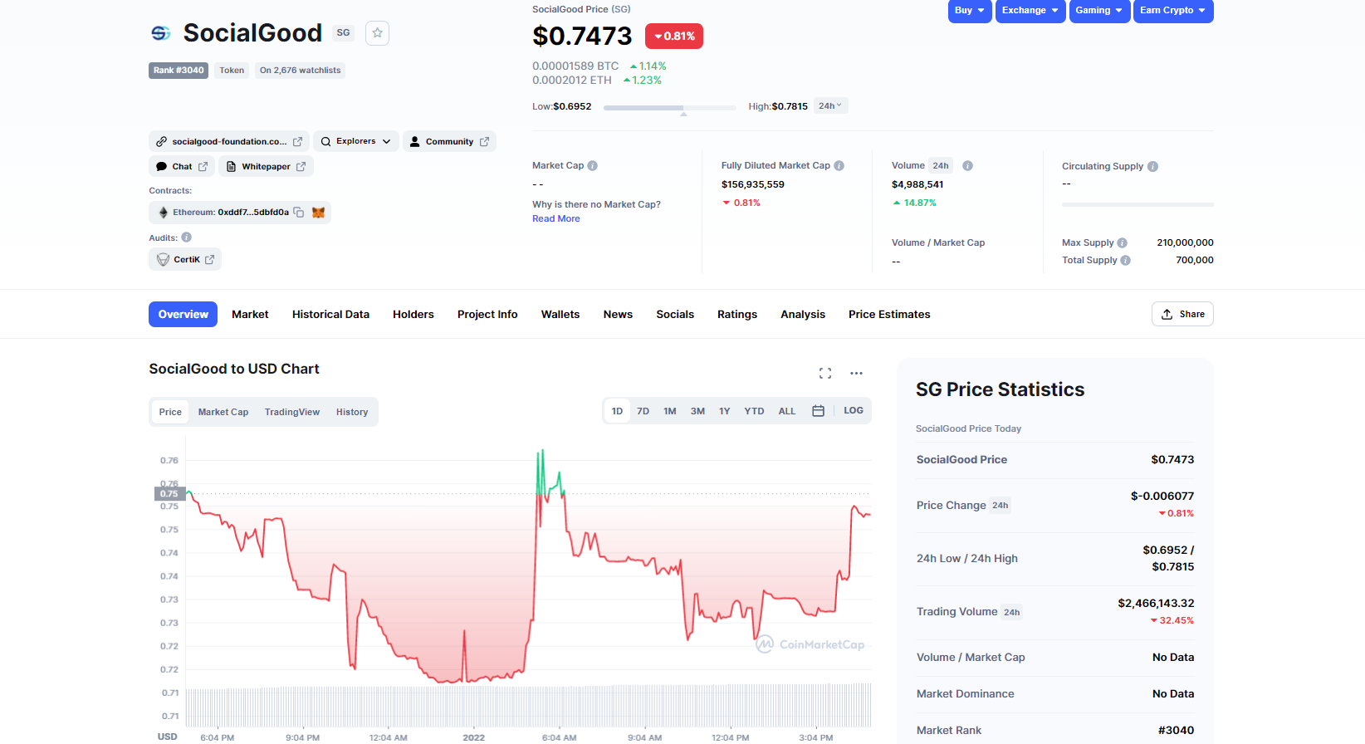Click the Market Cap info icon
1365x744 pixels.
(593, 165)
